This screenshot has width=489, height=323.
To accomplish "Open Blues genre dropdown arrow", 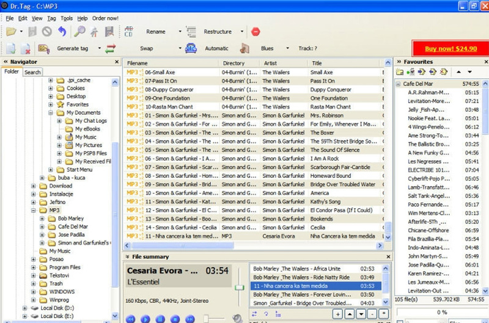I will coord(287,48).
